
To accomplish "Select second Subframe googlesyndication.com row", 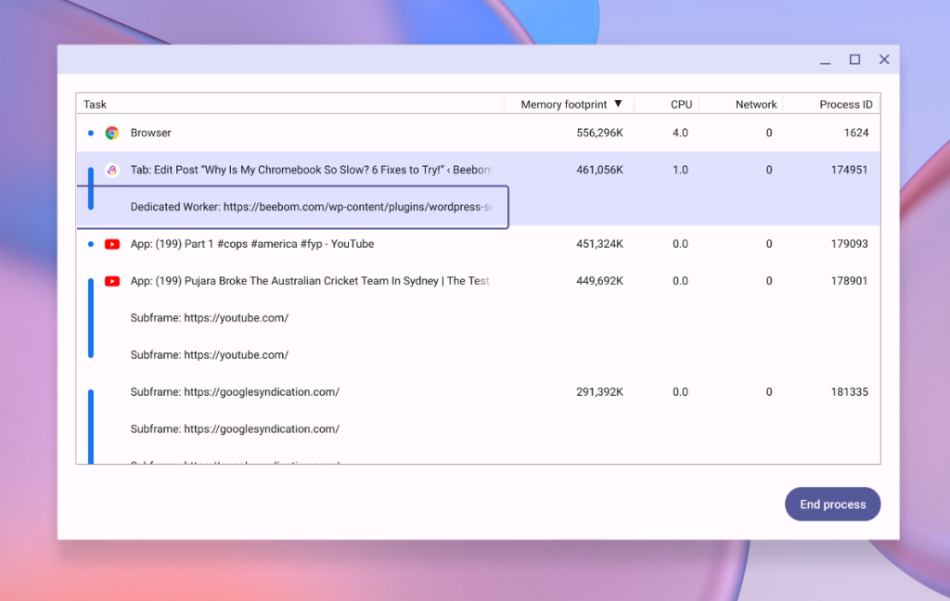I will (x=478, y=428).
